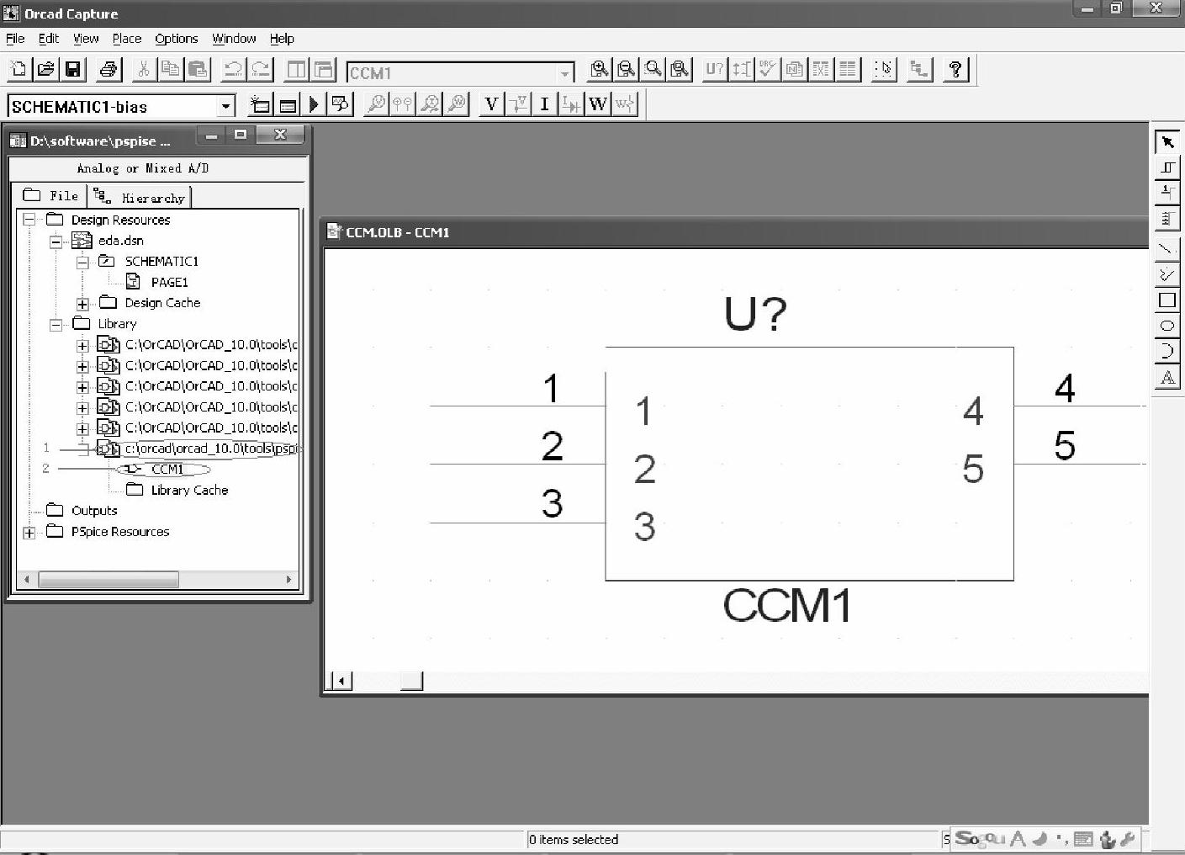Save the design with the floppy icon
Screen dimensions: 1185x855
click(73, 70)
